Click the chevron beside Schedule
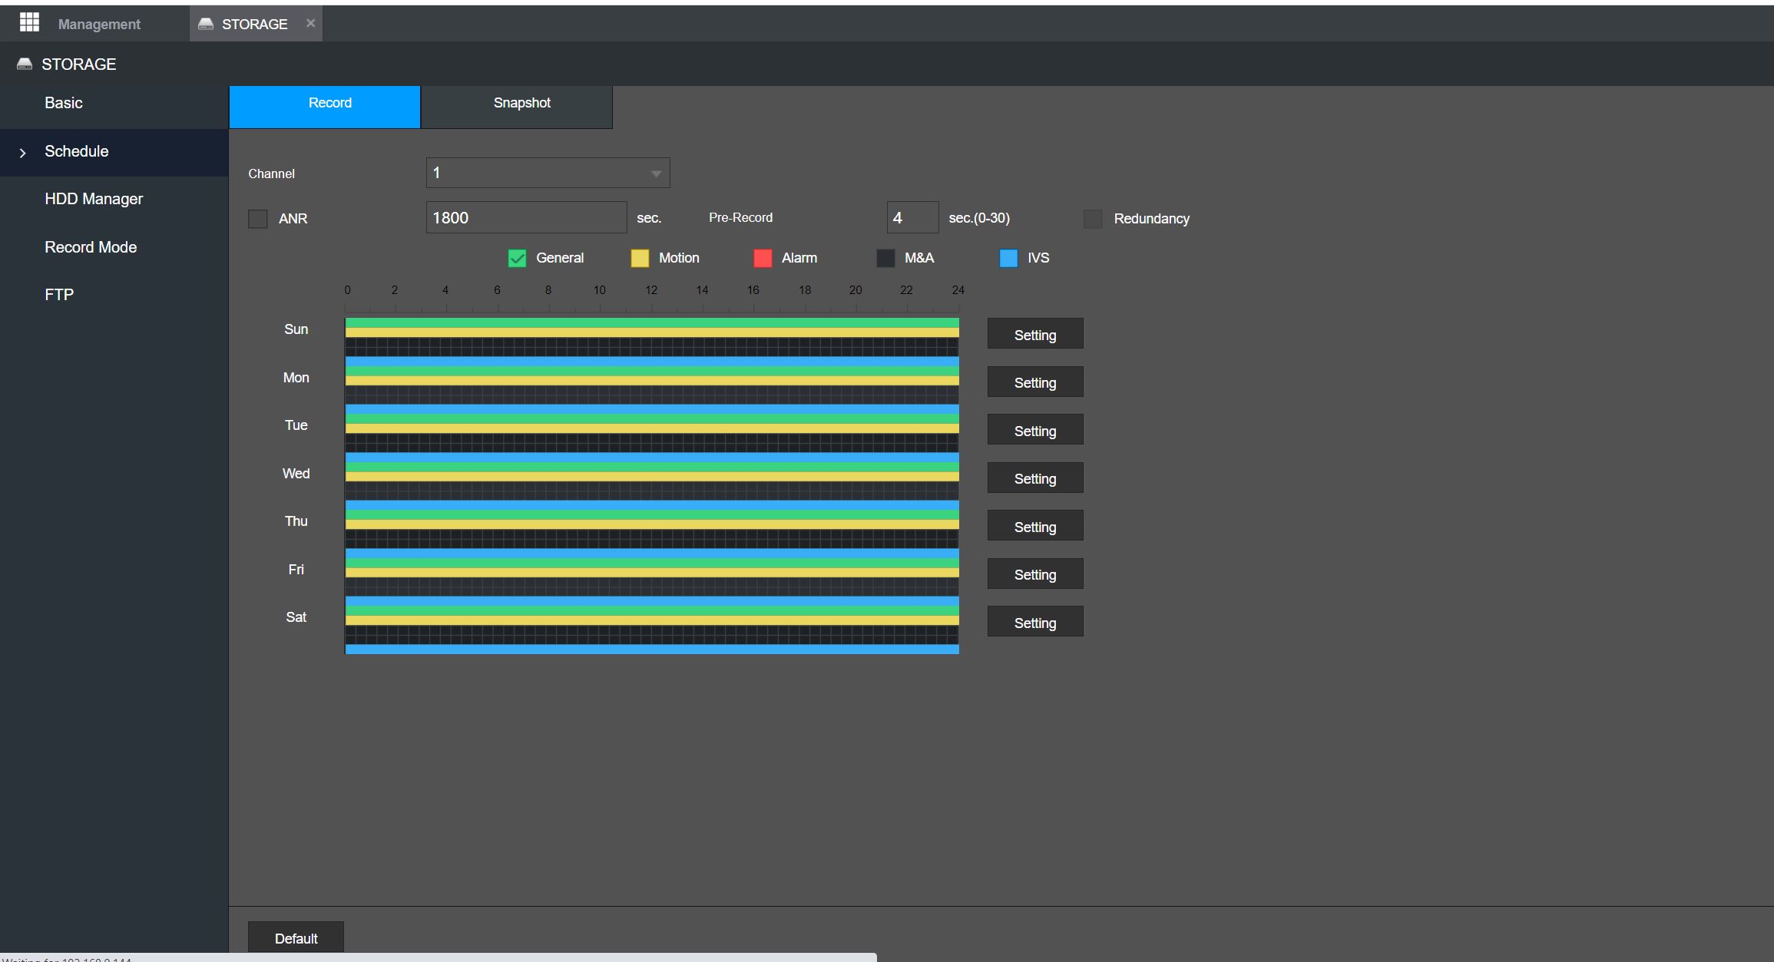 (x=22, y=153)
